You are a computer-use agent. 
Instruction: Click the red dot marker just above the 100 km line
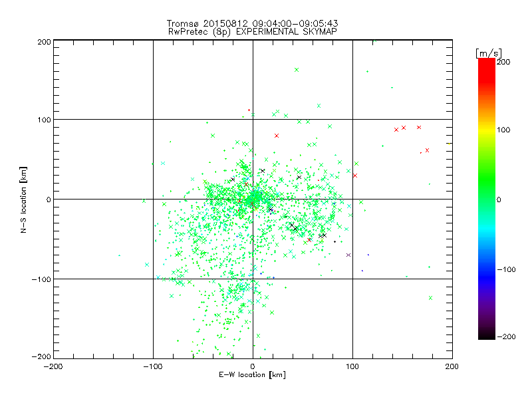point(249,110)
